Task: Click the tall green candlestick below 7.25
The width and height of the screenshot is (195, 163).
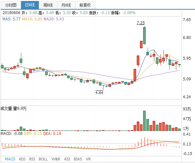Action: [x=144, y=35]
